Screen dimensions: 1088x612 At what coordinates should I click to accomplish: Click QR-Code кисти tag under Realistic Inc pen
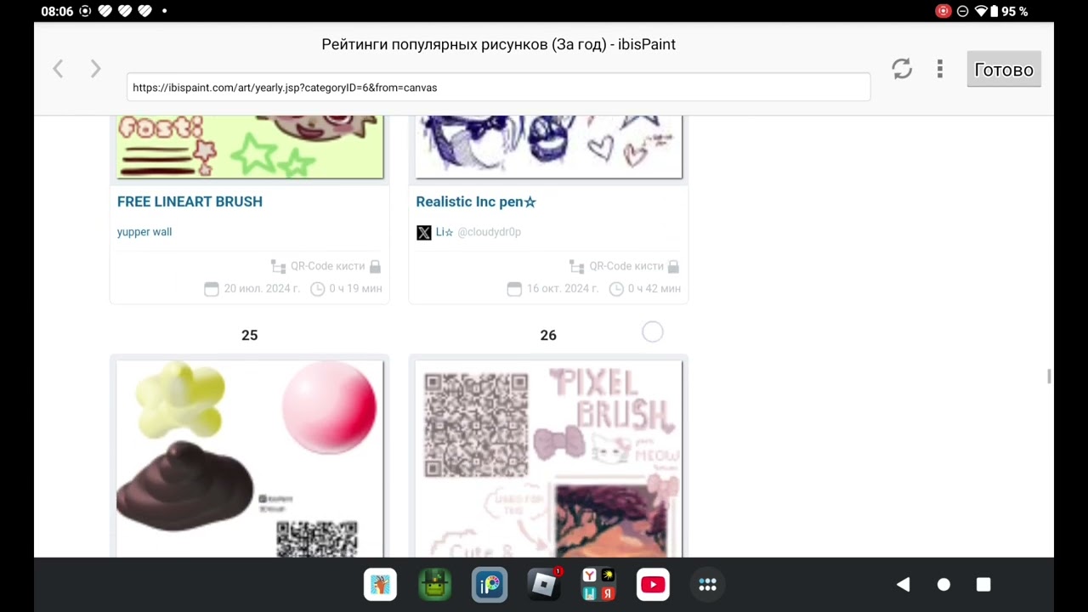pos(626,266)
